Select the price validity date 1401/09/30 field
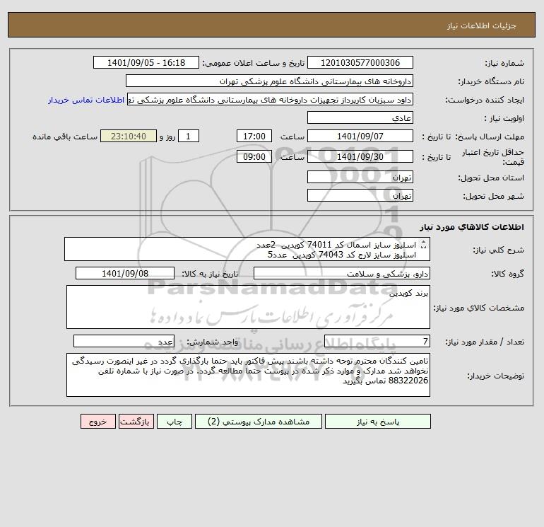The height and width of the screenshot is (527, 544). [360, 156]
